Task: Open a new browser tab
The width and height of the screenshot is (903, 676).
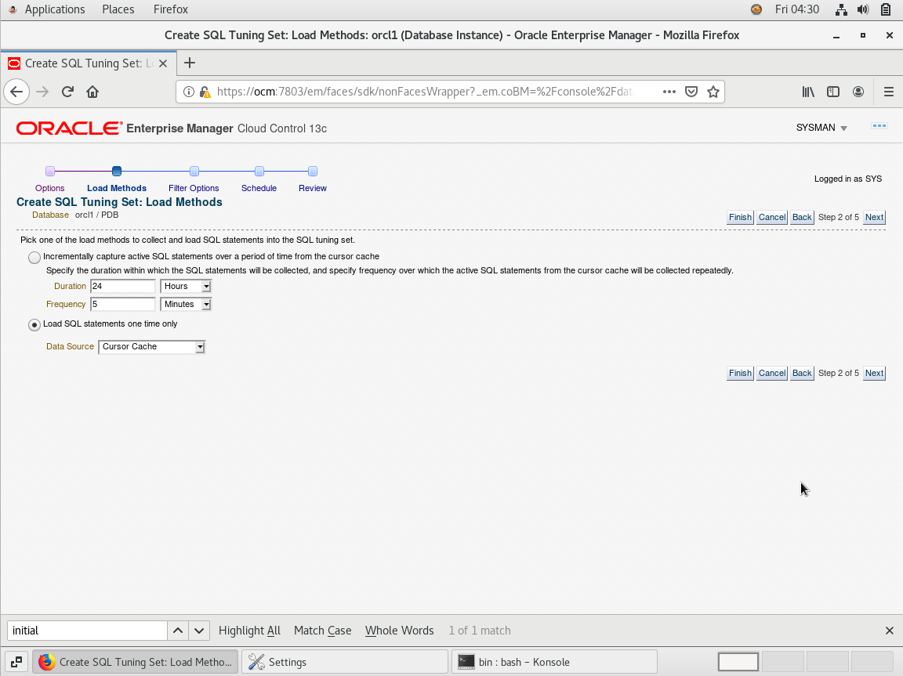Action: [x=190, y=63]
